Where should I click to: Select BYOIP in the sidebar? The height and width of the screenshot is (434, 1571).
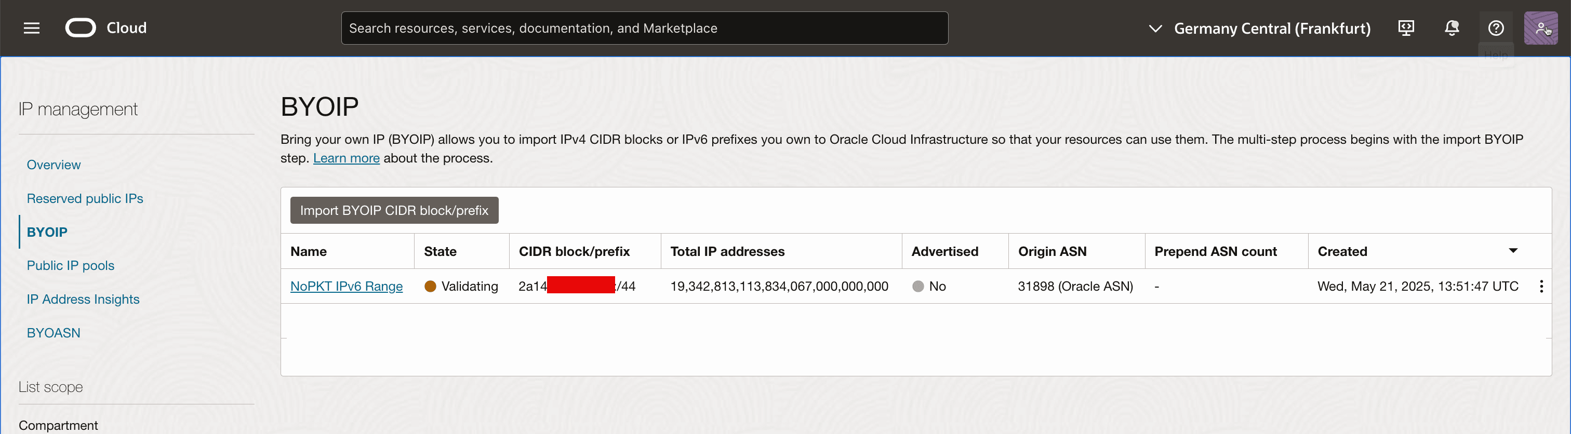47,232
